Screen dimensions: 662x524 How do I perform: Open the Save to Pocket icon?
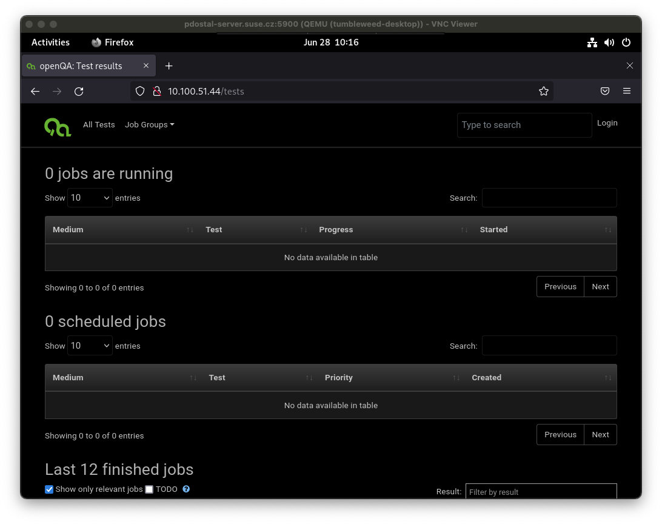click(605, 91)
